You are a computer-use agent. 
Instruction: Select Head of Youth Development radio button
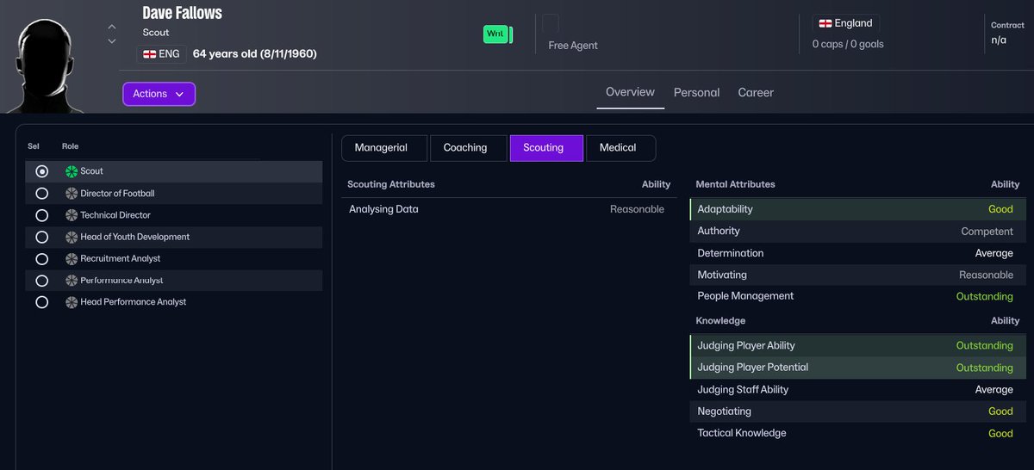point(41,237)
